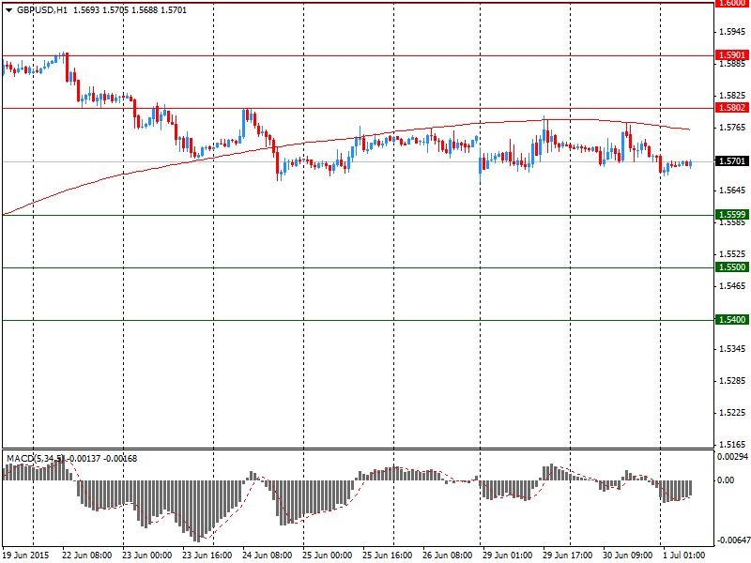Viewport: 751px width, 563px height.
Task: Click the MACD scale value 0.00294
Action: 732,457
